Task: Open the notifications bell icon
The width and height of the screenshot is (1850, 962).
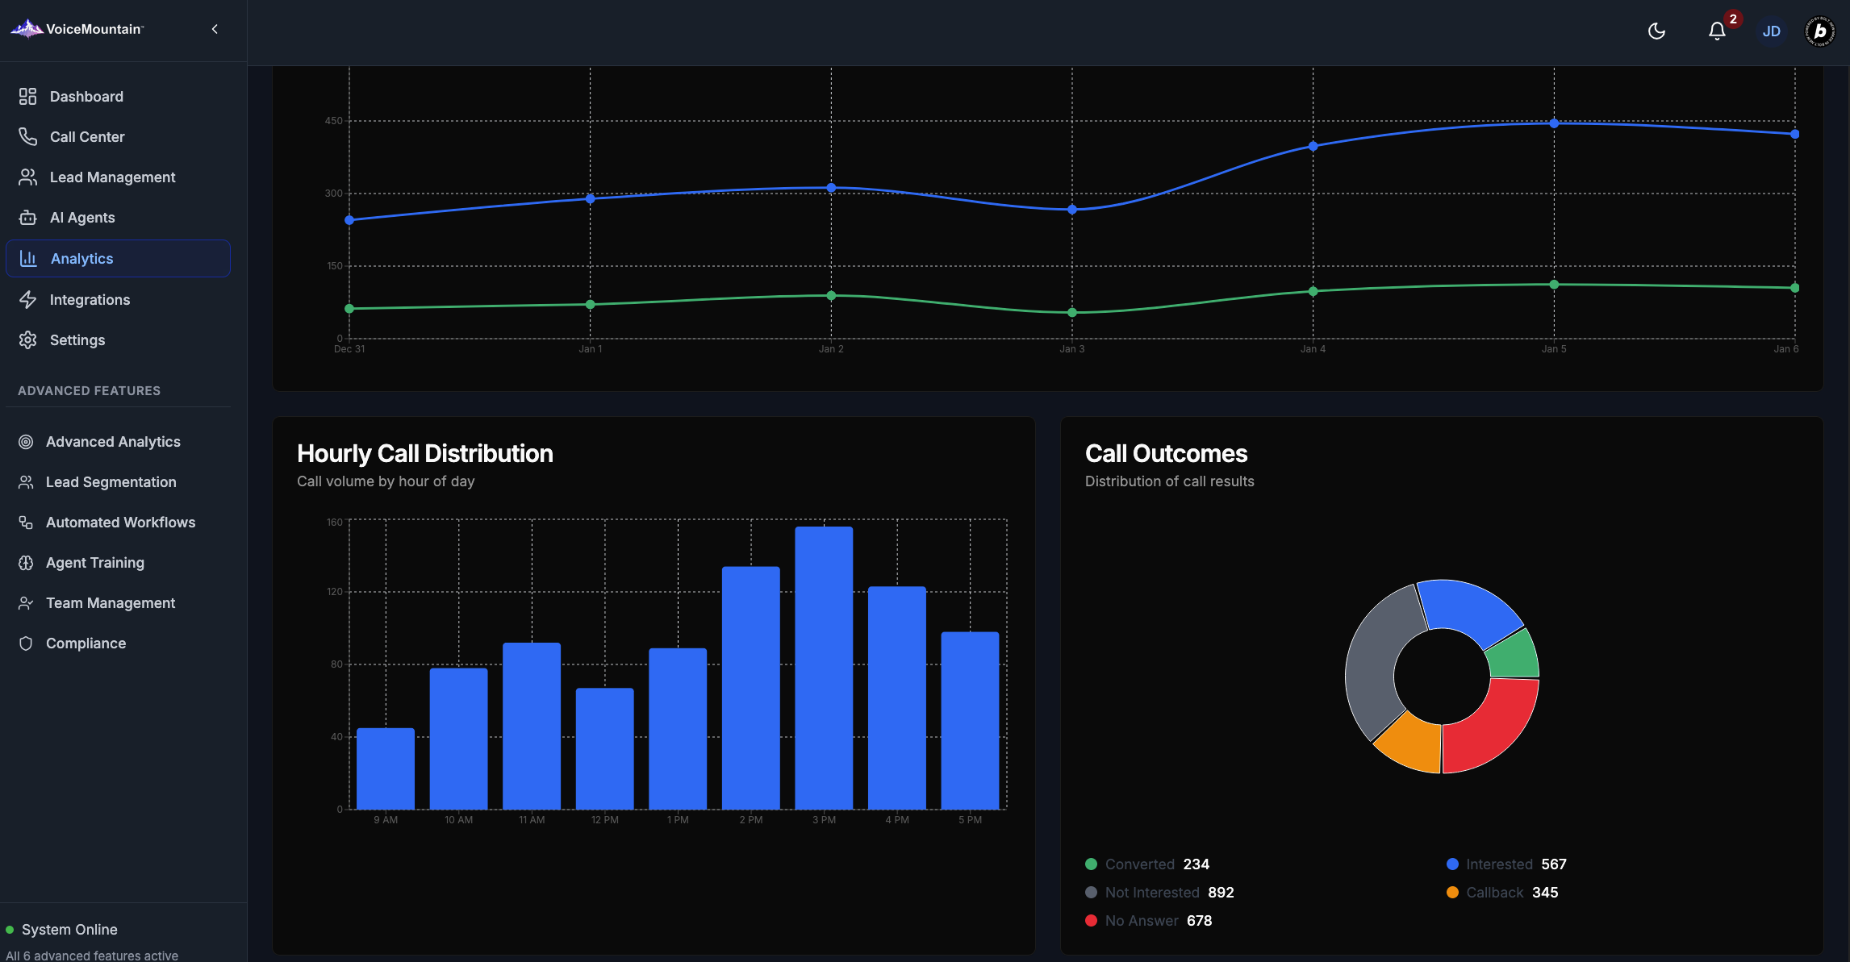Action: pyautogui.click(x=1717, y=31)
